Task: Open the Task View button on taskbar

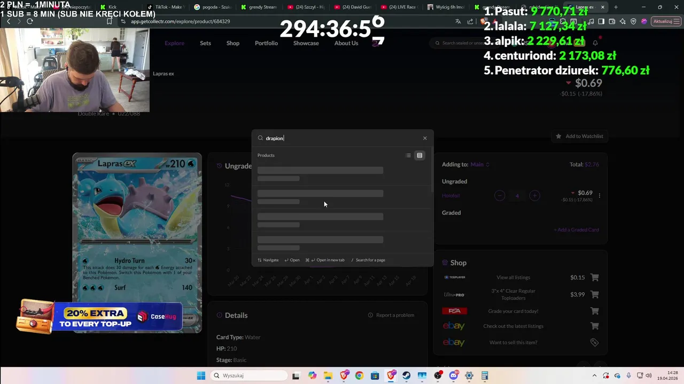Action: 296,375
